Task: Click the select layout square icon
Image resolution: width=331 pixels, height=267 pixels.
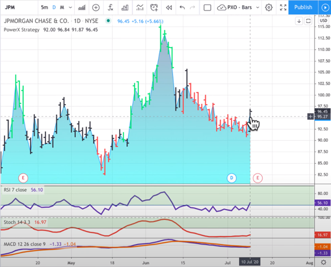Action: click(x=207, y=7)
